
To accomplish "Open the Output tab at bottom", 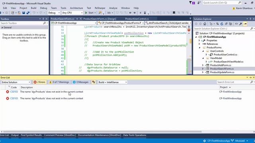I will click(x=15, y=135).
